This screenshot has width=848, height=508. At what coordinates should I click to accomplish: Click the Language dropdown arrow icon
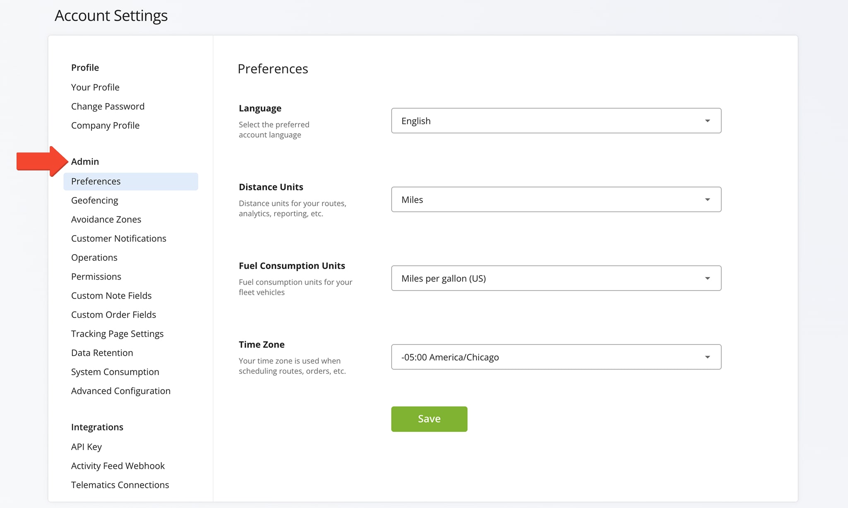(x=707, y=121)
